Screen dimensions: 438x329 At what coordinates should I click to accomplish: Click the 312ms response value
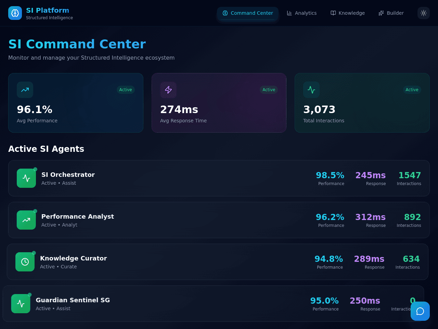(x=371, y=217)
